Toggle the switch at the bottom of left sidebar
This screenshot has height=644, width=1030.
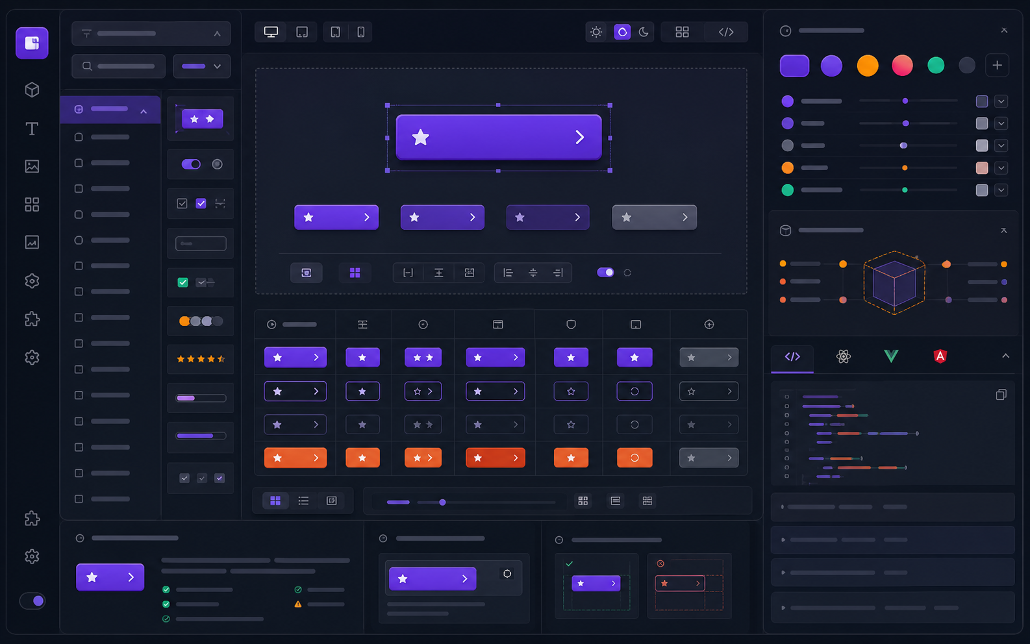pos(32,601)
